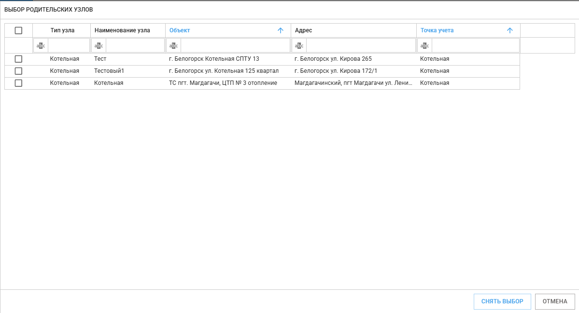The height and width of the screenshot is (313, 579).
Task: Click filter type icon in Тип узла column
Action: (x=41, y=46)
